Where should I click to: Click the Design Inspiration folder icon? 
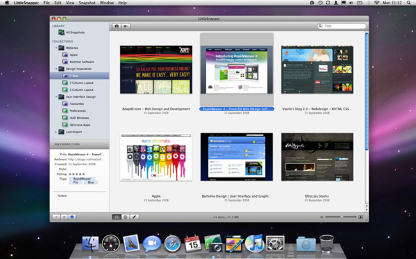(x=61, y=69)
